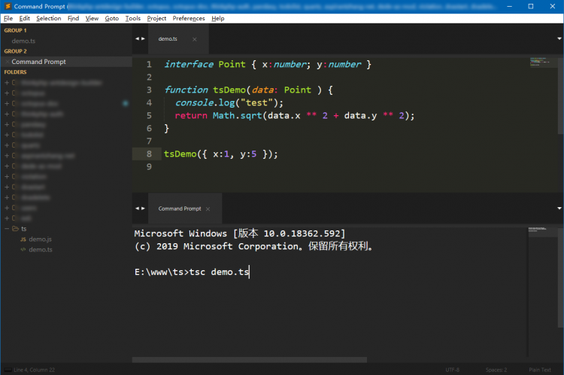Open the Goto menu

111,18
